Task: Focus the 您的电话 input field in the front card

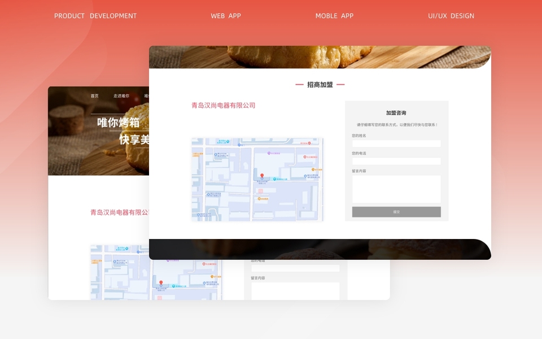Action: click(396, 161)
